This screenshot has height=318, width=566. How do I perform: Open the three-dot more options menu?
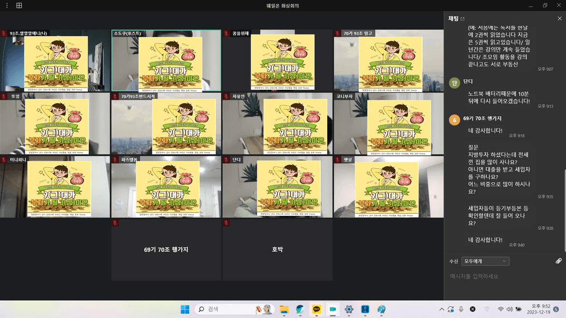coord(7,6)
